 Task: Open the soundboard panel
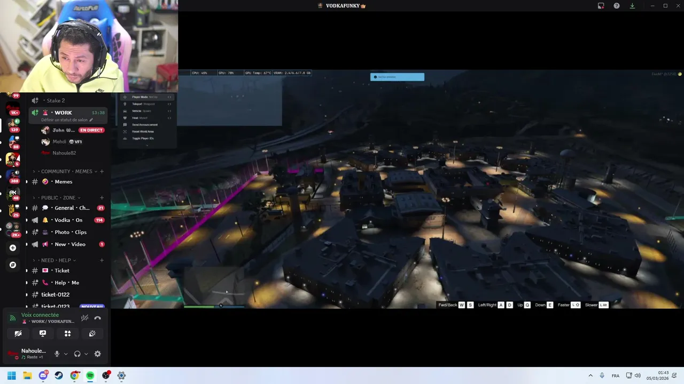tap(92, 333)
